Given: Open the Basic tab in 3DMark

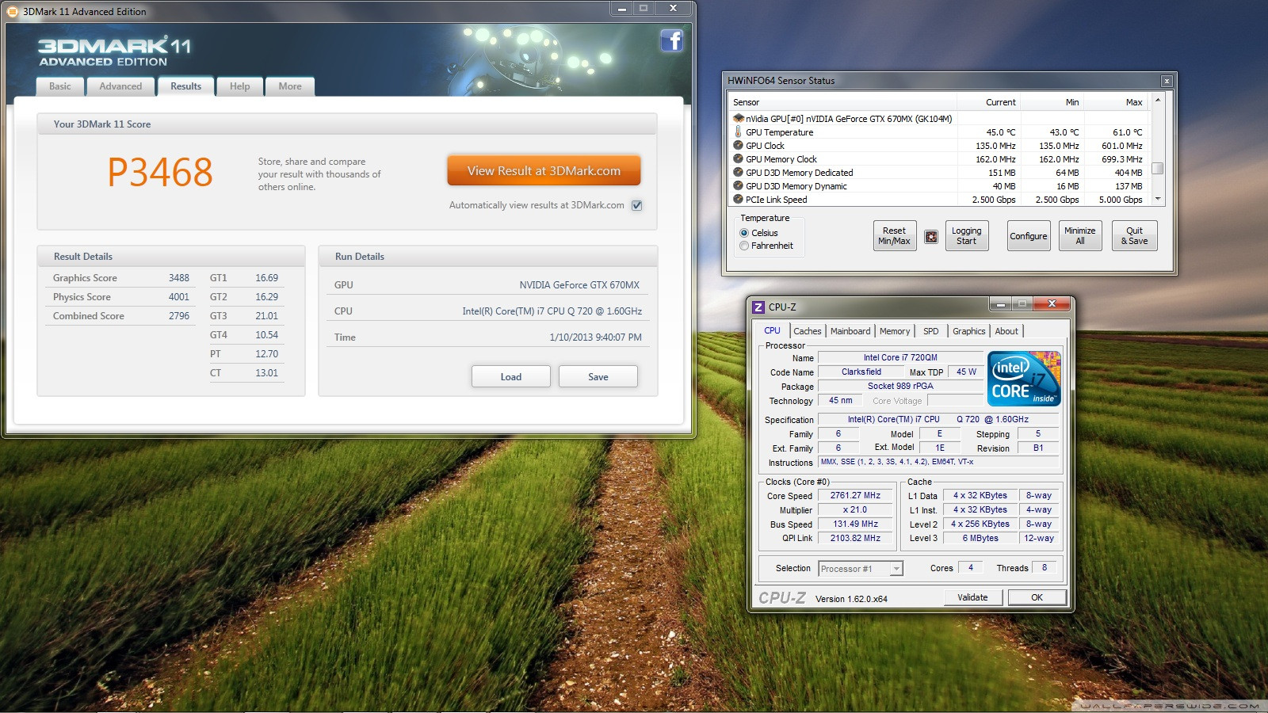Looking at the screenshot, I should (x=60, y=86).
